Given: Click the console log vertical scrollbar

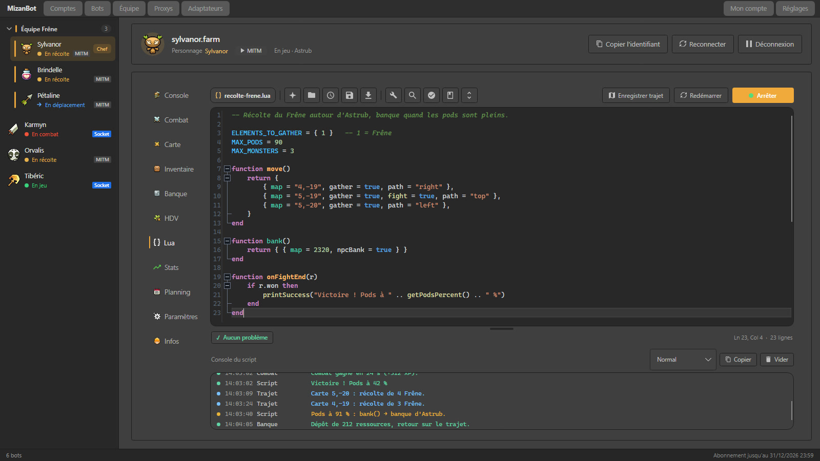Looking at the screenshot, I should coord(792,410).
